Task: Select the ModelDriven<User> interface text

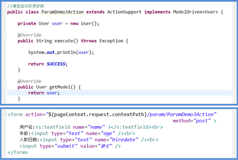Action: (195, 12)
